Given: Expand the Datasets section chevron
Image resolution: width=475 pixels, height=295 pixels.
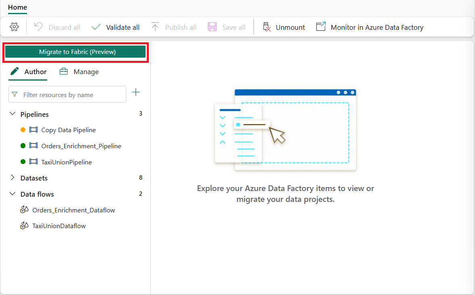Looking at the screenshot, I should pyautogui.click(x=12, y=177).
